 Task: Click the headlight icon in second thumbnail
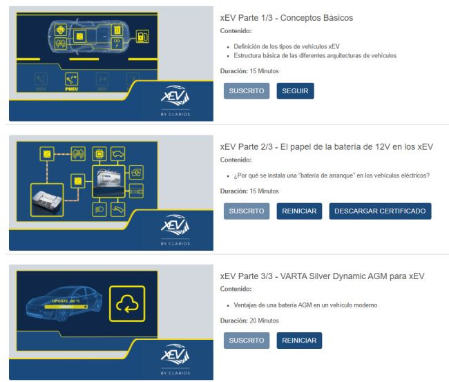coord(99,209)
